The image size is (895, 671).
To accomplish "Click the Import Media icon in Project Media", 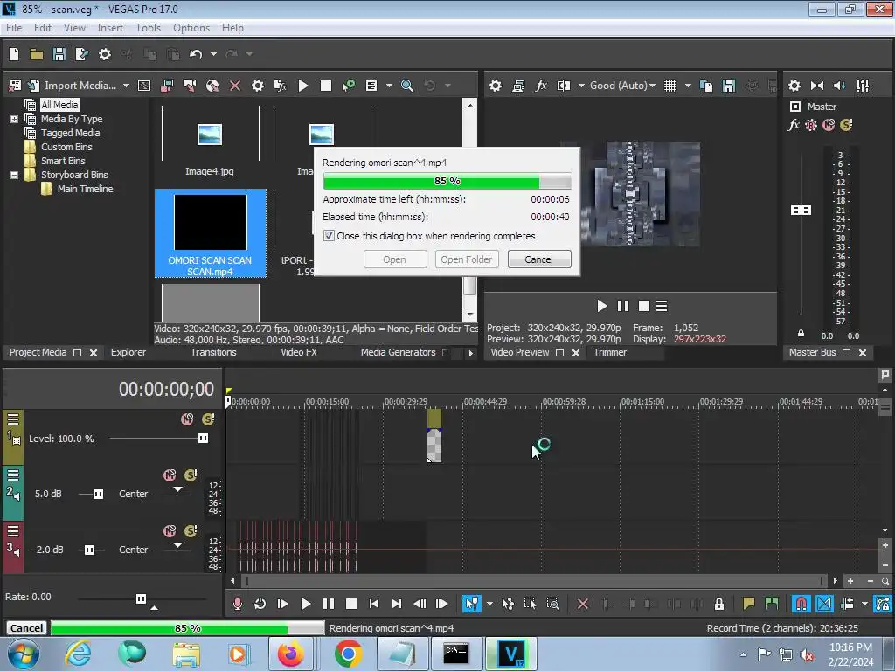I will 34,86.
